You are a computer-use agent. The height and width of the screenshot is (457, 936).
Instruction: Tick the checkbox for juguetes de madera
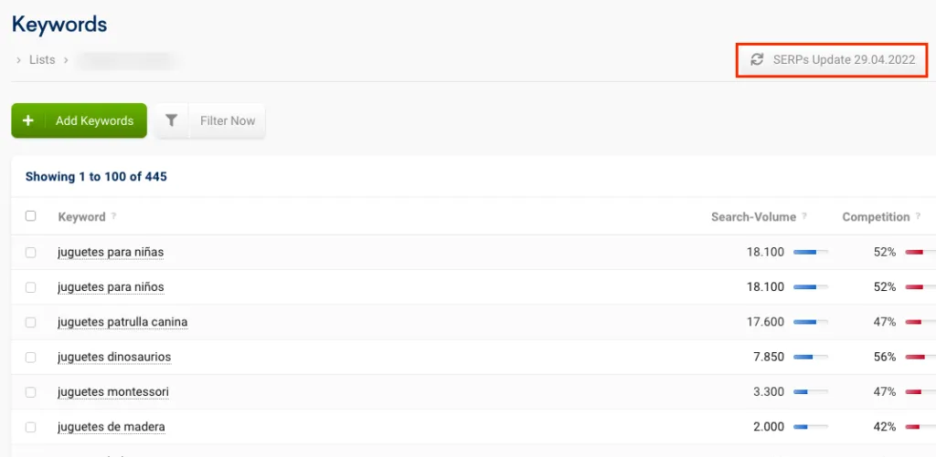click(30, 427)
